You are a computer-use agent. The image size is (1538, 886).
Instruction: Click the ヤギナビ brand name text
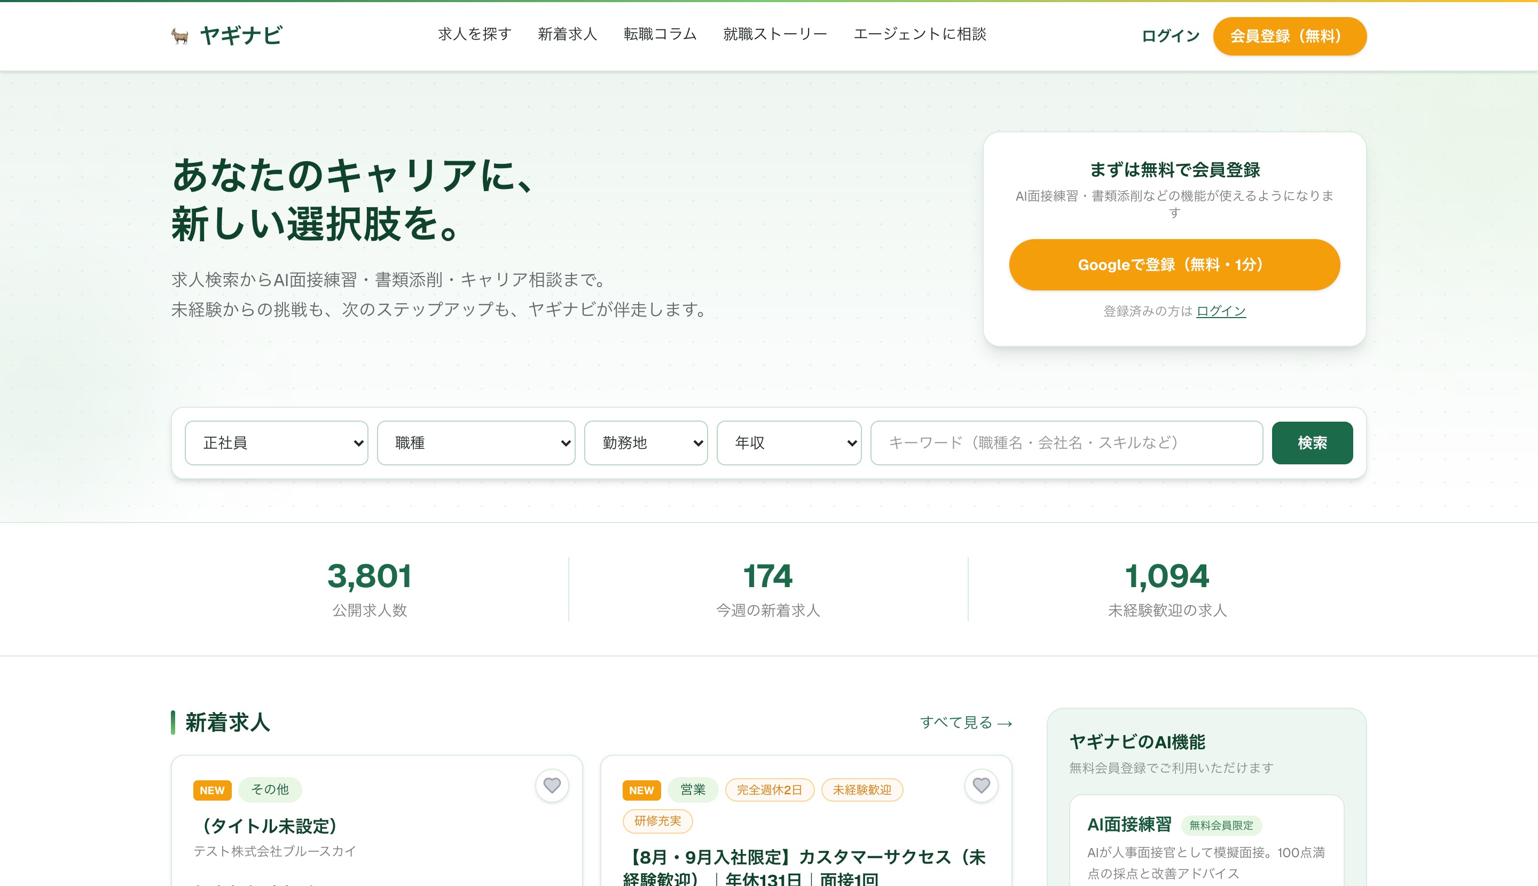[241, 36]
